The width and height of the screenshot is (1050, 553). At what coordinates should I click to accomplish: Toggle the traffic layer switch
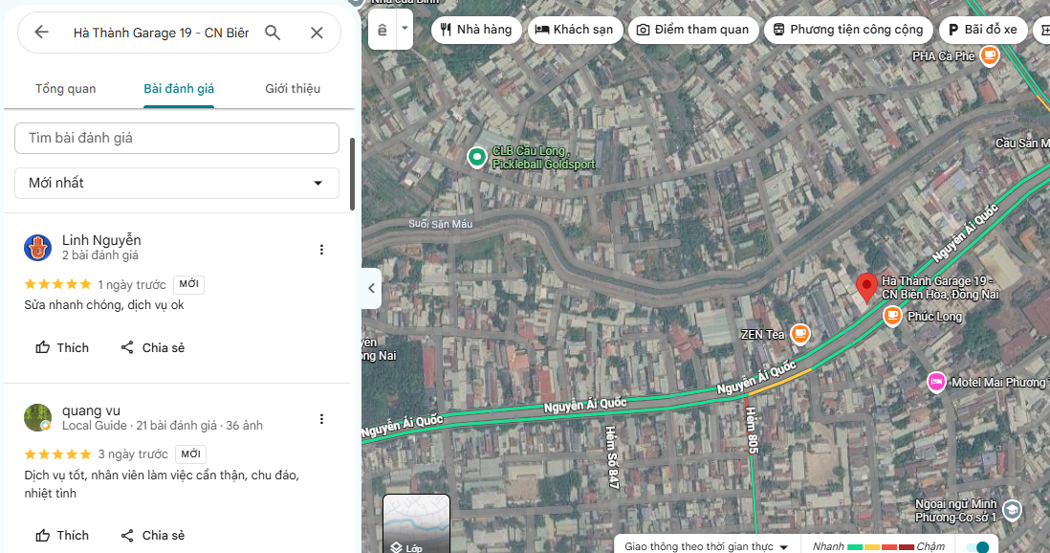pos(977,547)
